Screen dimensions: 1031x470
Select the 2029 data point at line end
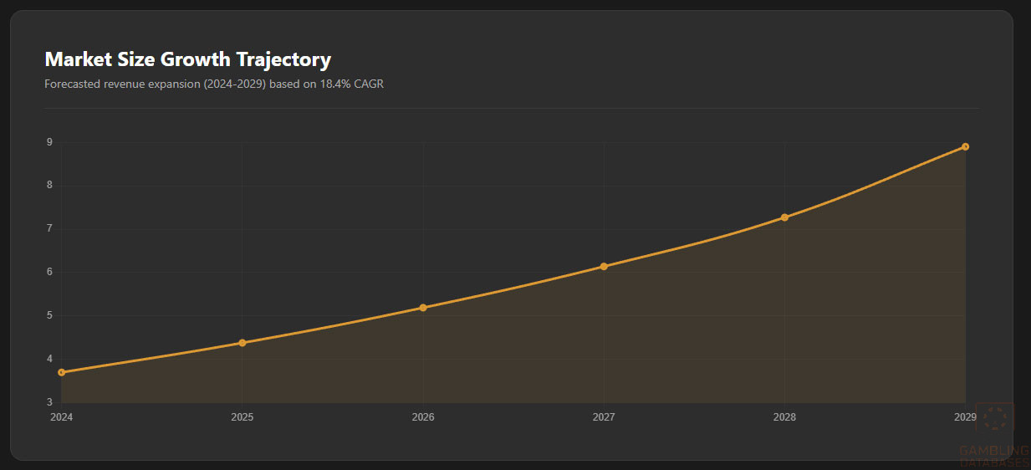click(965, 147)
